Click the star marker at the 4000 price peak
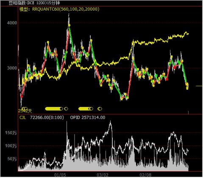The image size is (203, 178). tap(69, 25)
